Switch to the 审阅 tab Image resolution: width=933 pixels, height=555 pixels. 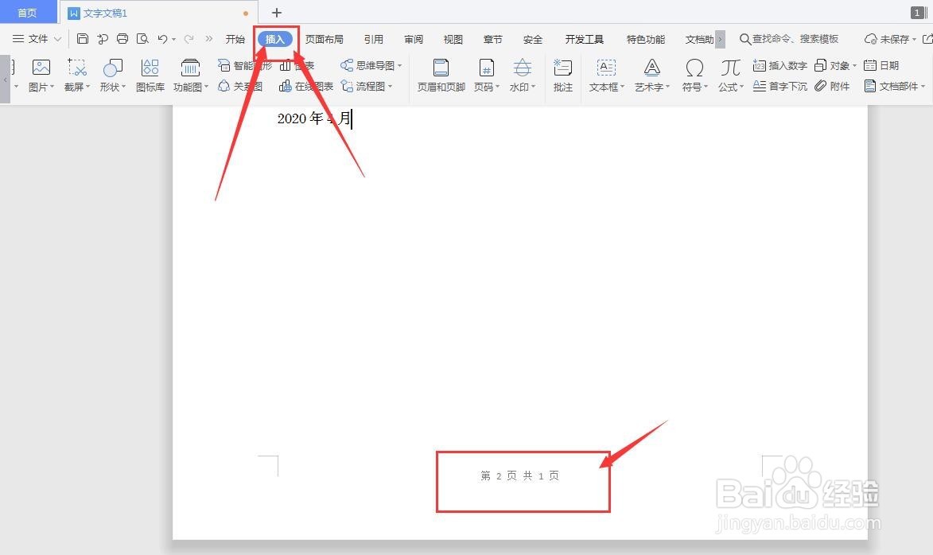(414, 39)
